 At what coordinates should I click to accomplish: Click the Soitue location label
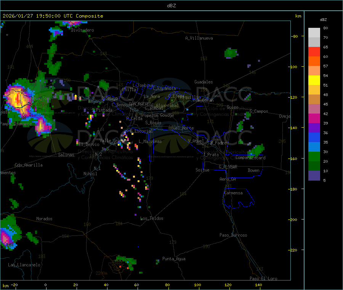coord(202,170)
